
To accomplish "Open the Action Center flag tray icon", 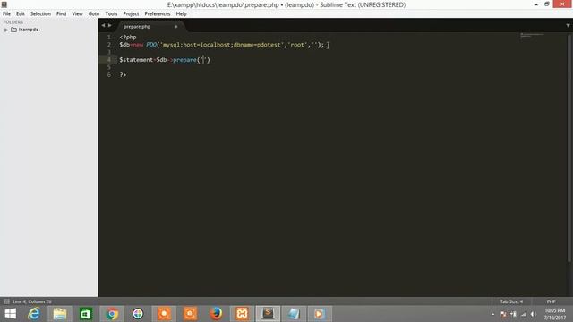I will pyautogui.click(x=503, y=314).
